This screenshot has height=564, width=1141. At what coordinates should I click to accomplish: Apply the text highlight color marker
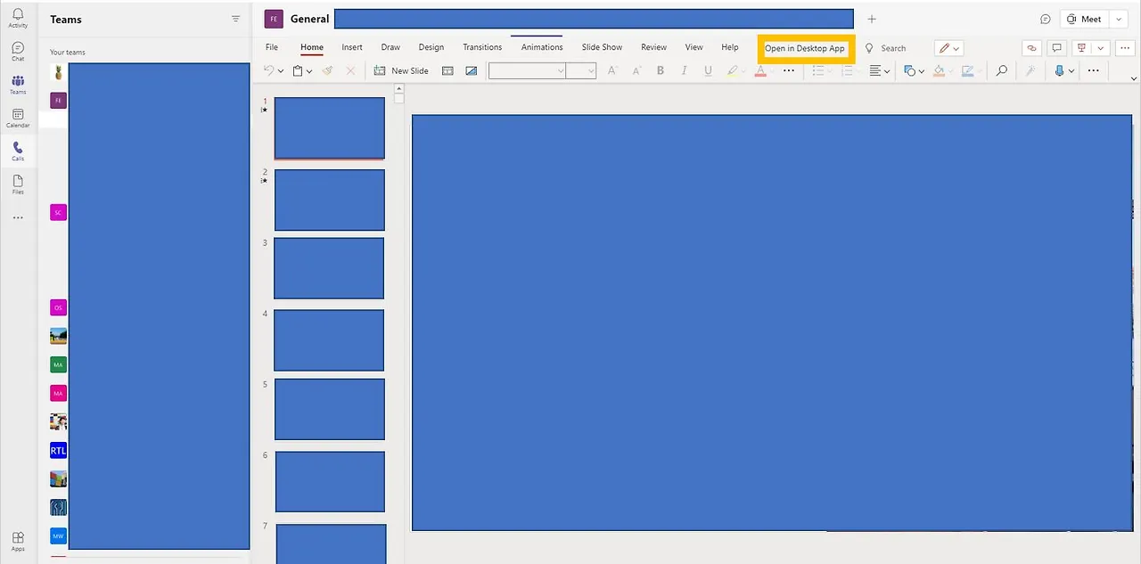(x=732, y=70)
